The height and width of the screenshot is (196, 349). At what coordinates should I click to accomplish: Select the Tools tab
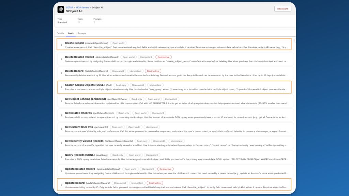tap(71, 33)
